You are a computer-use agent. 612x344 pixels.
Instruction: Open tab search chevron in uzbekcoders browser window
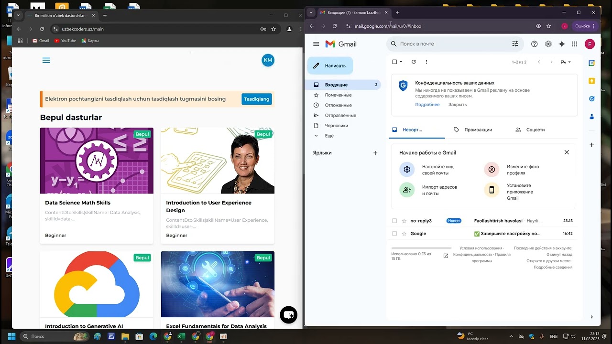pyautogui.click(x=18, y=15)
